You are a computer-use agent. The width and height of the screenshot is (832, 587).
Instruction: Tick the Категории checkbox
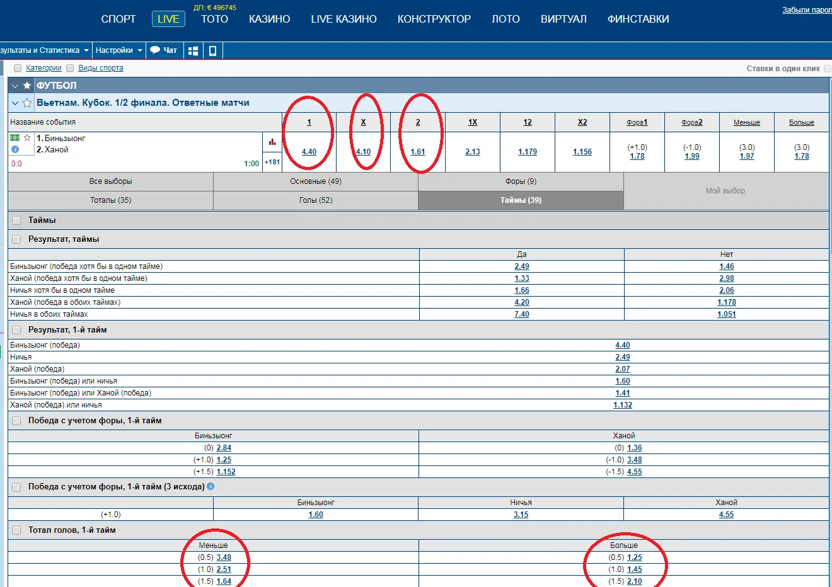pyautogui.click(x=18, y=68)
